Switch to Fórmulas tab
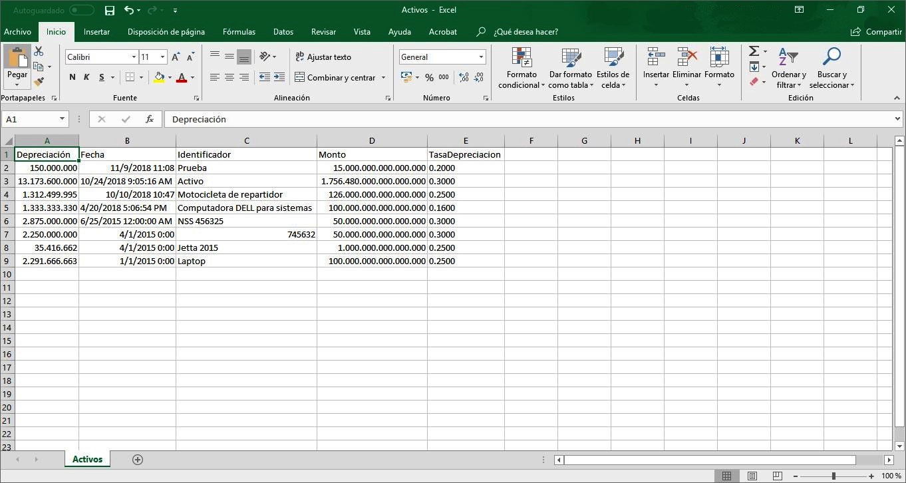Screen dimensions: 906x483 pyautogui.click(x=239, y=32)
